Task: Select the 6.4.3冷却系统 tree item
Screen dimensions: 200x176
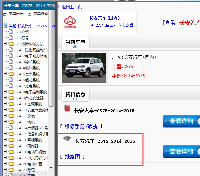Action: [x=28, y=62]
